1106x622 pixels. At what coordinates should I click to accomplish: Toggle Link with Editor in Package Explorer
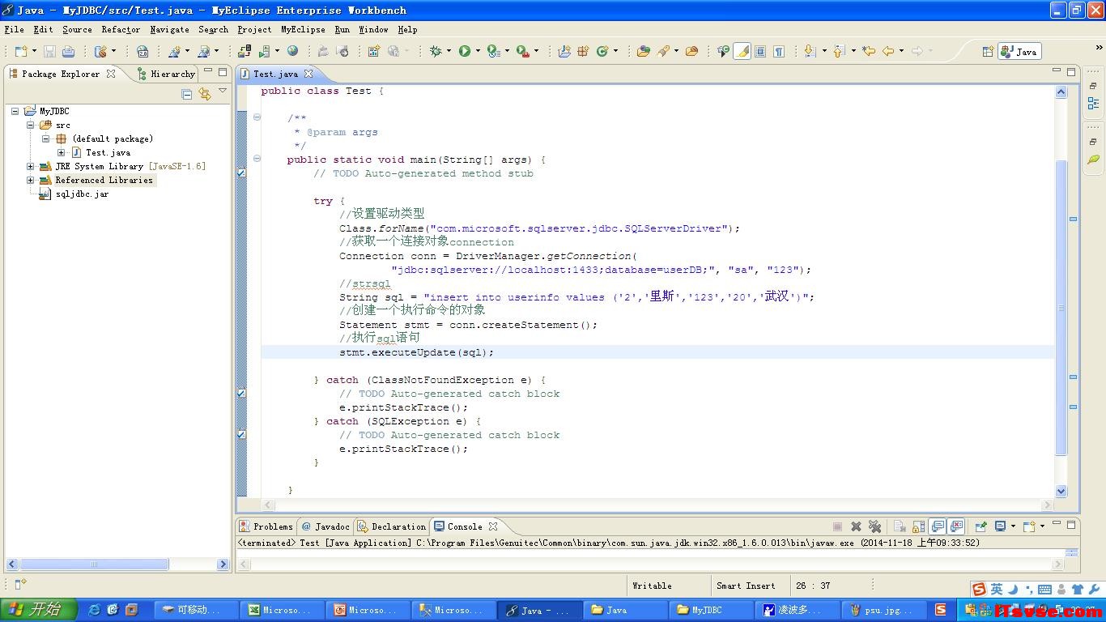click(x=205, y=94)
